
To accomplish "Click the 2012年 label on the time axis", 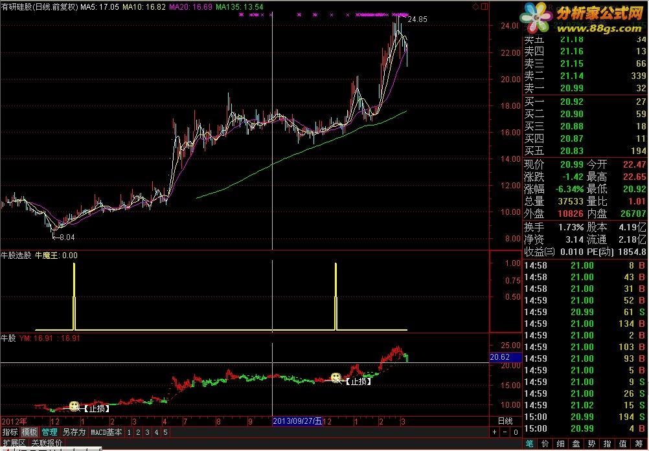I will tap(14, 421).
